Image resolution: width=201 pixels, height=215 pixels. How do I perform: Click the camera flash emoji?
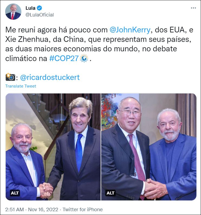10,77
